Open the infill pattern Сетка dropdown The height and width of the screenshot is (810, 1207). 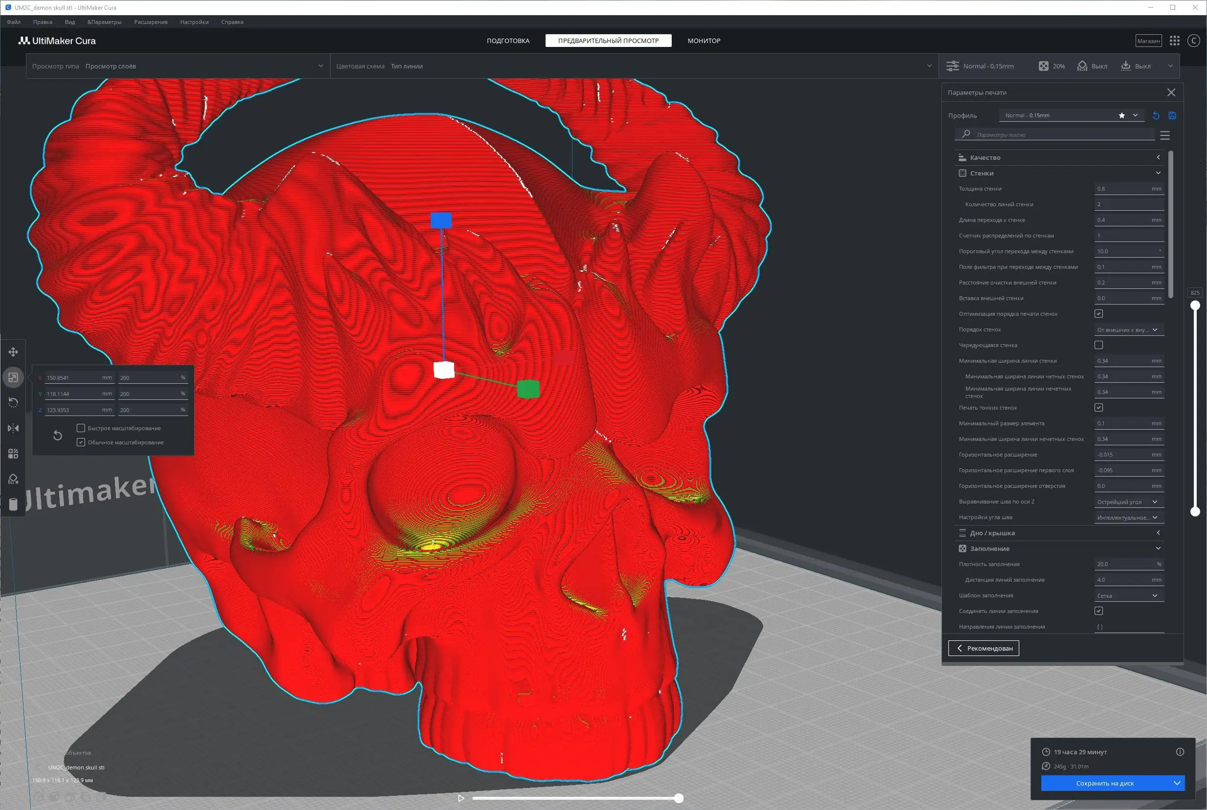(x=1128, y=595)
